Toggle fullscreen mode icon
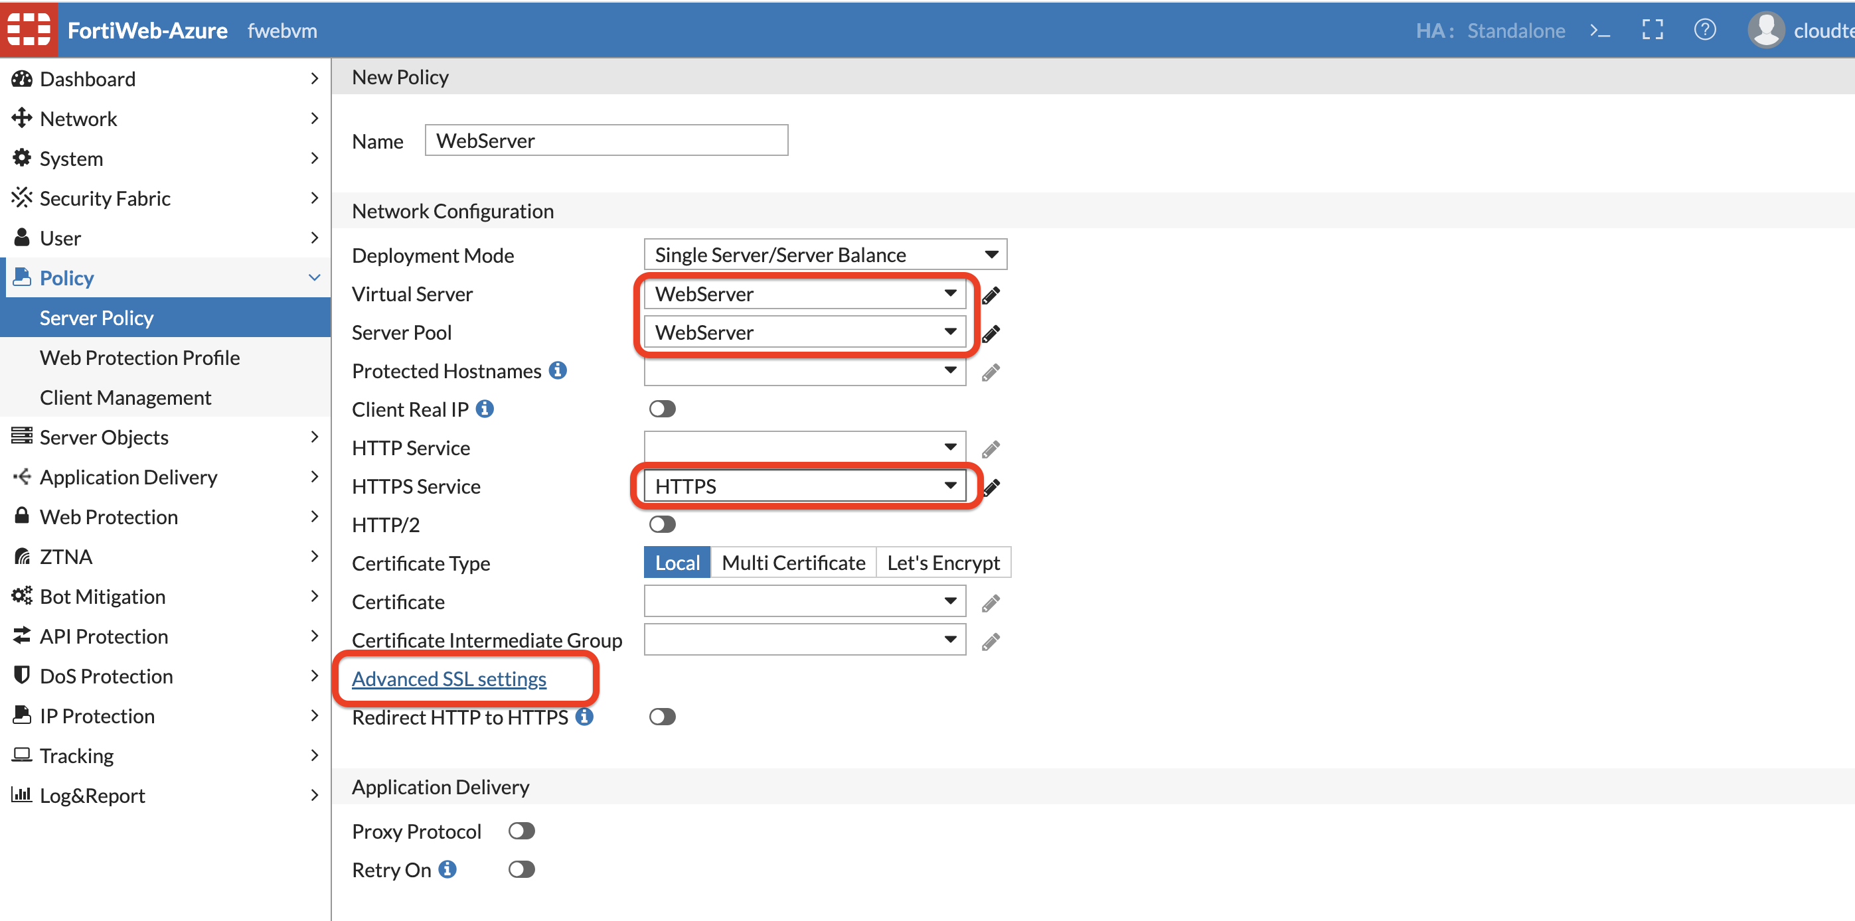The width and height of the screenshot is (1855, 921). (x=1652, y=31)
